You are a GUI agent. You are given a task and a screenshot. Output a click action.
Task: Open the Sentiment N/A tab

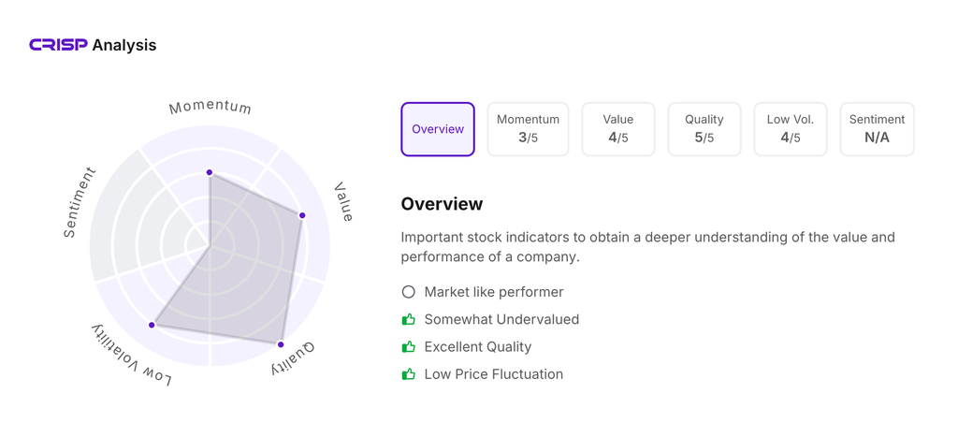877,129
